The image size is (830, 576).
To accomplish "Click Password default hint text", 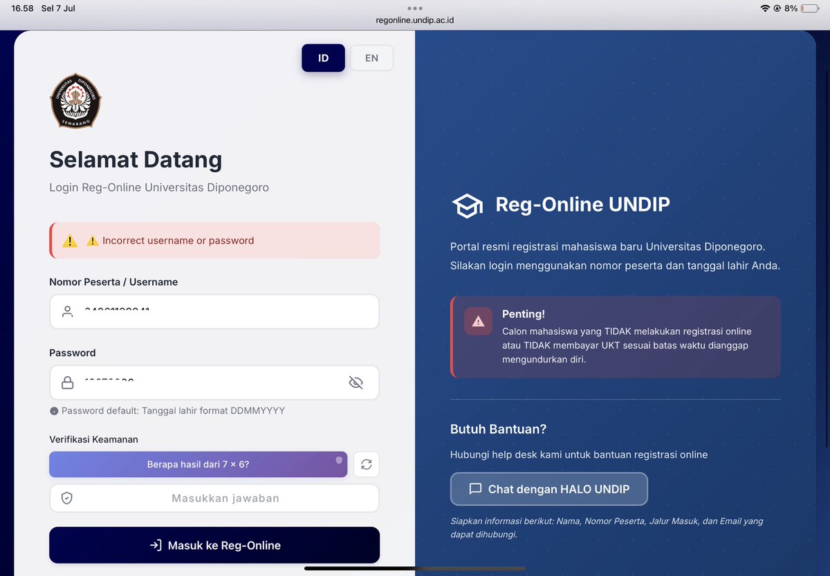I will (173, 411).
